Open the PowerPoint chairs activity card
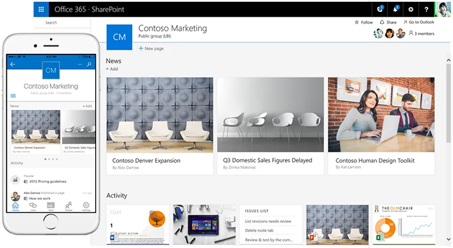Image resolution: width=453 pixels, height=248 pixels. click(337, 225)
